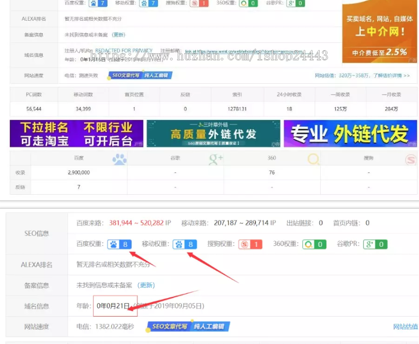Open the 专业外链代发 blue ad banner

(350, 134)
